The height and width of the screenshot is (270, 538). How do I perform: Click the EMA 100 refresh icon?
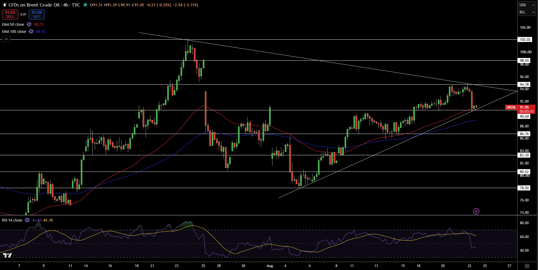31,32
